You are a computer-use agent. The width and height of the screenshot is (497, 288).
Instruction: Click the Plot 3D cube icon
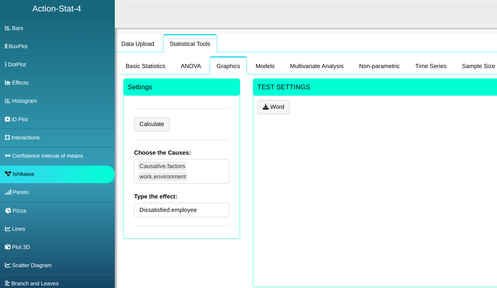pos(8,247)
